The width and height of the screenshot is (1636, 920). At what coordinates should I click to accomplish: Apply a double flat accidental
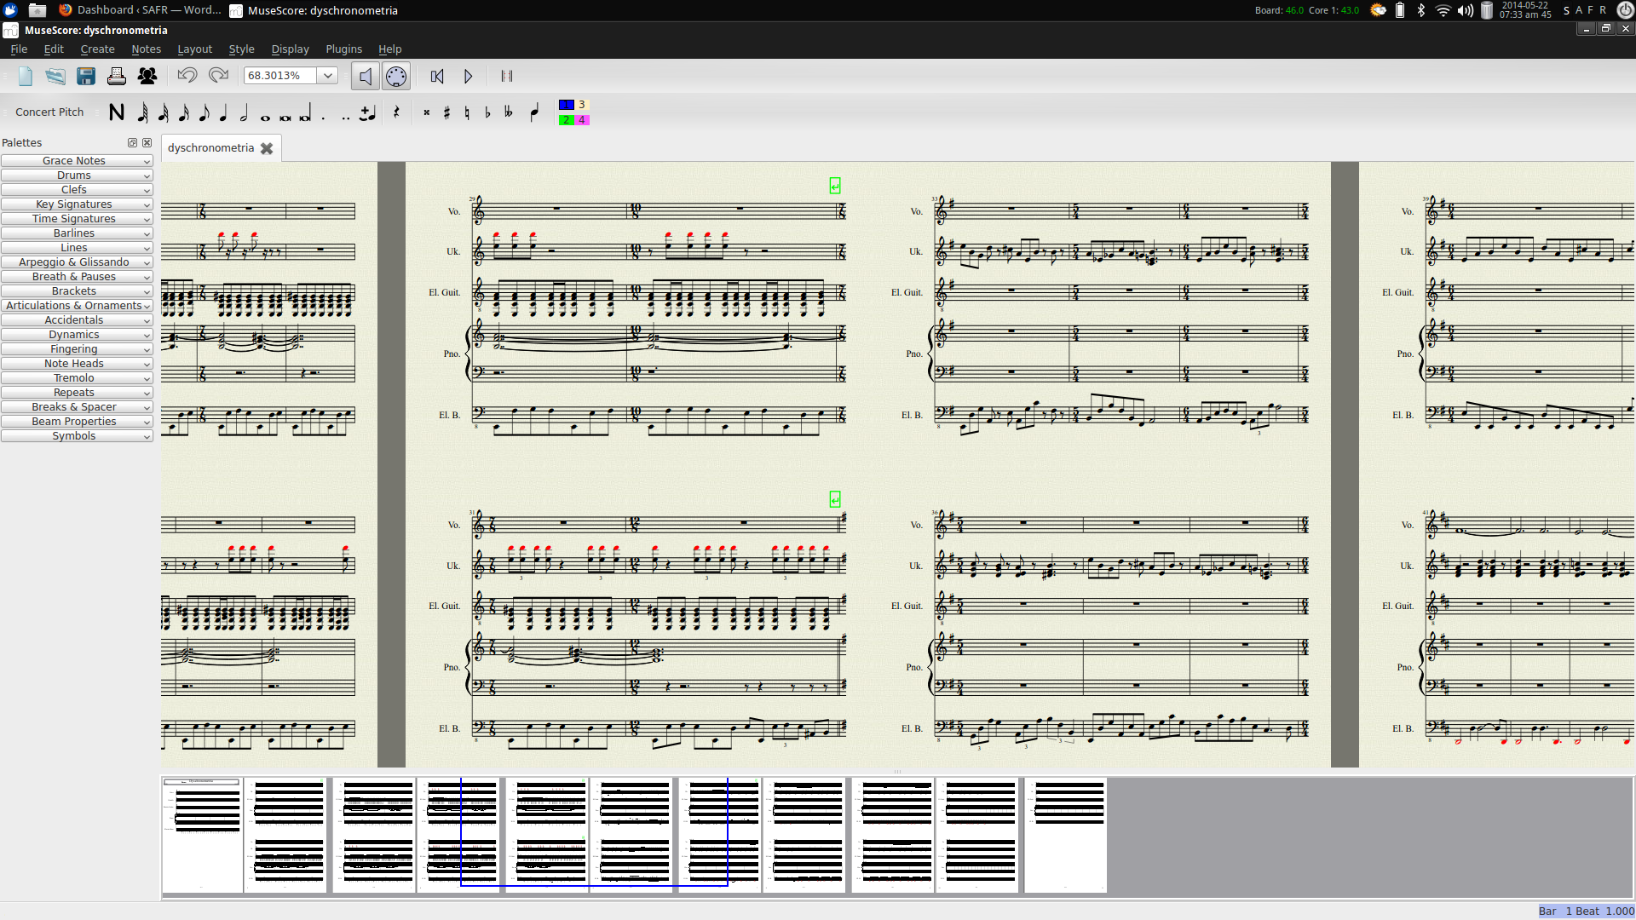[509, 112]
